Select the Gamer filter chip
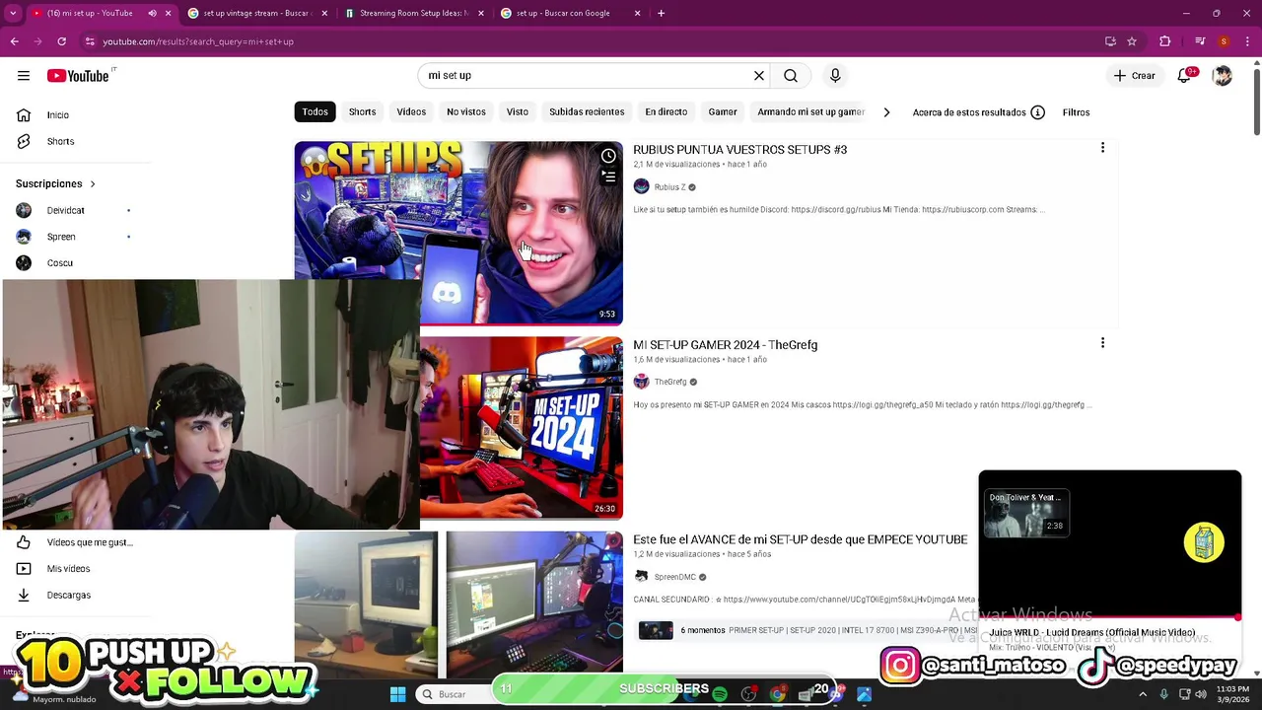This screenshot has width=1262, height=710. (723, 112)
